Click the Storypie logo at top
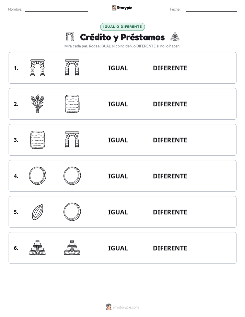This screenshot has width=245, height=317. coord(122,8)
